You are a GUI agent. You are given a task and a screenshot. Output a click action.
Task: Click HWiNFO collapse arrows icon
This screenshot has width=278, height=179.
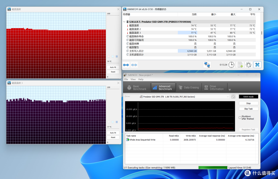134,65
